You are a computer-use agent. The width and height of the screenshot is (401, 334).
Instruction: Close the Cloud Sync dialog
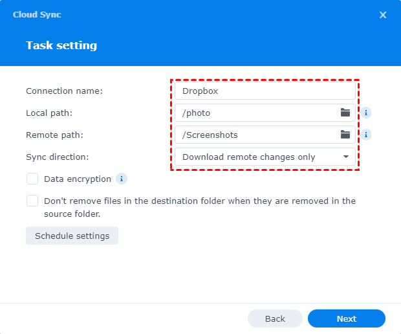(x=383, y=14)
